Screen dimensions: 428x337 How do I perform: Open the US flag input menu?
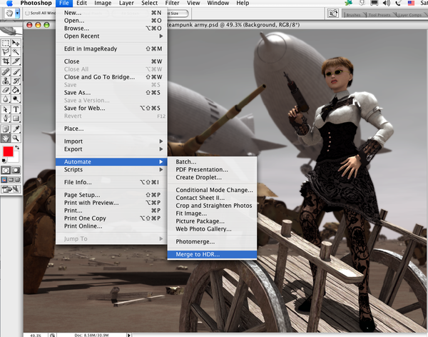click(411, 3)
